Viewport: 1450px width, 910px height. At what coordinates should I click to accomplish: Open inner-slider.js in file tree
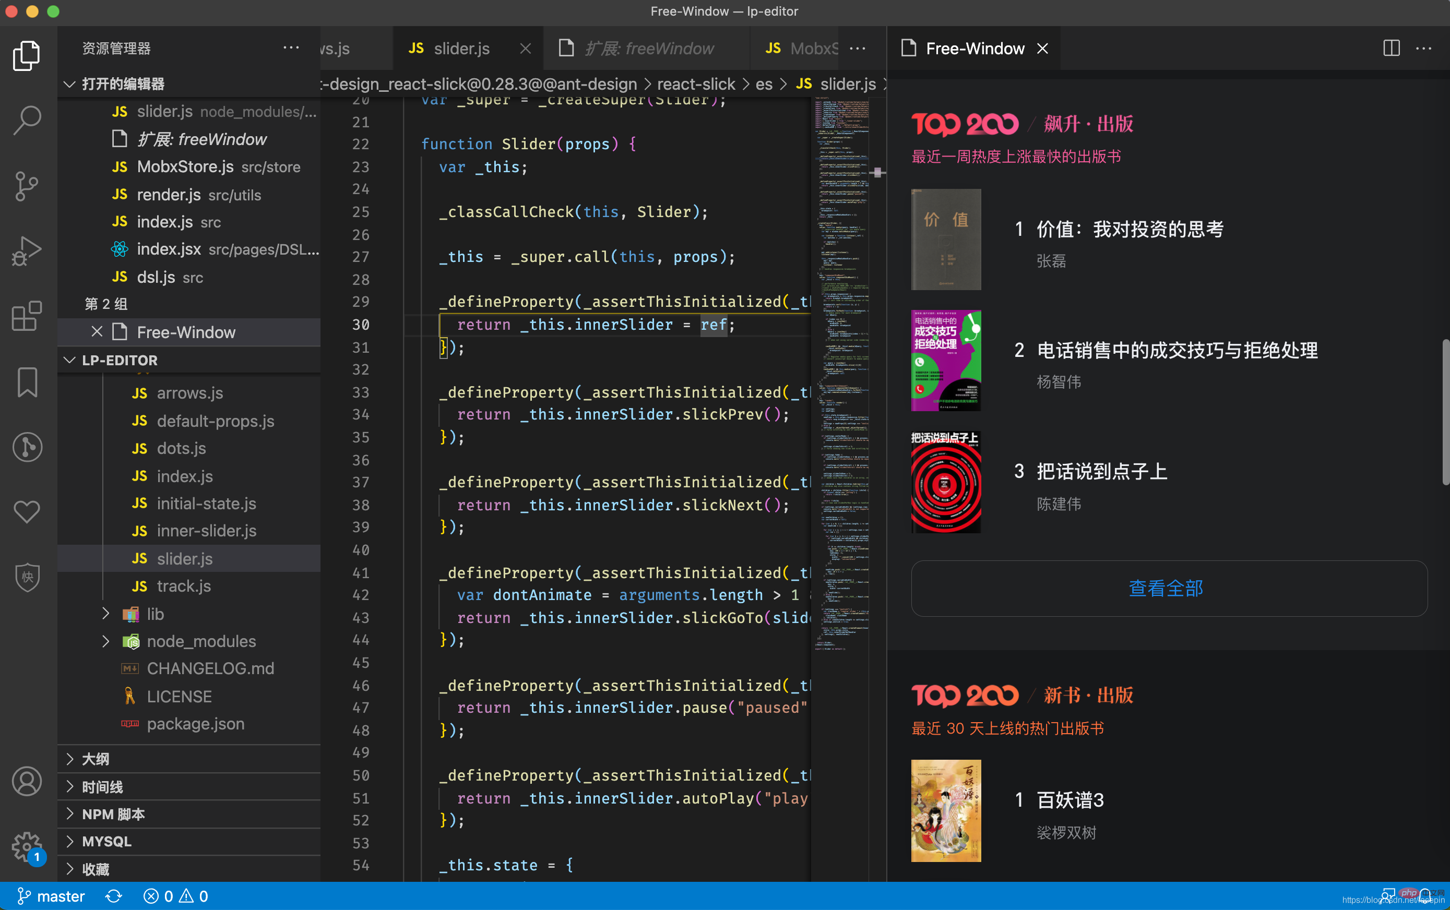tap(207, 531)
